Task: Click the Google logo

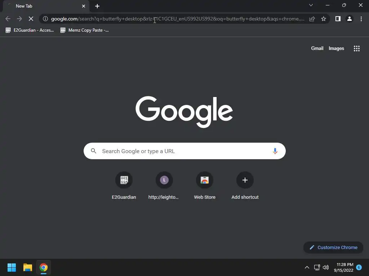Action: 184,111
